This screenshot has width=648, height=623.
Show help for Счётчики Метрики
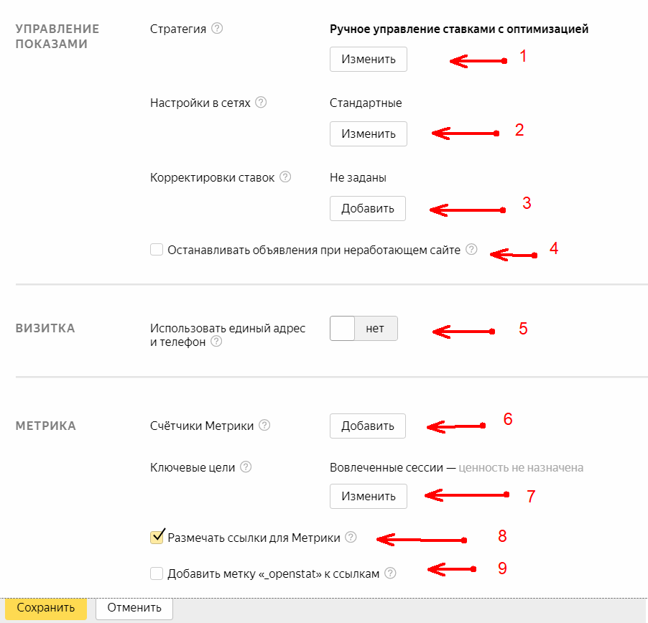[264, 425]
